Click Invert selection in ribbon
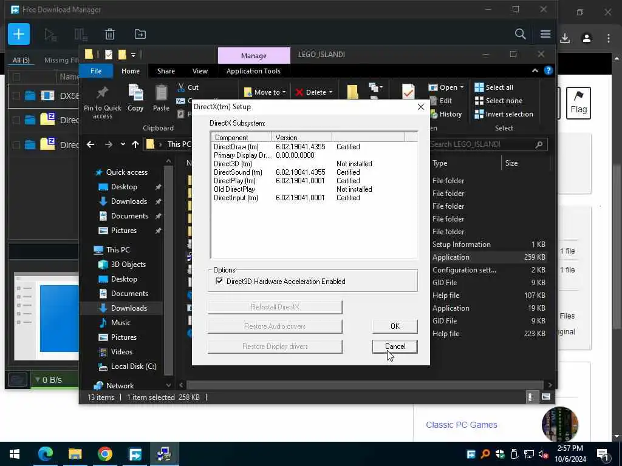 (504, 114)
